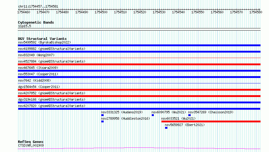Click ruler position 1754520
The width and height of the screenshot is (269, 152).
coord(140,12)
